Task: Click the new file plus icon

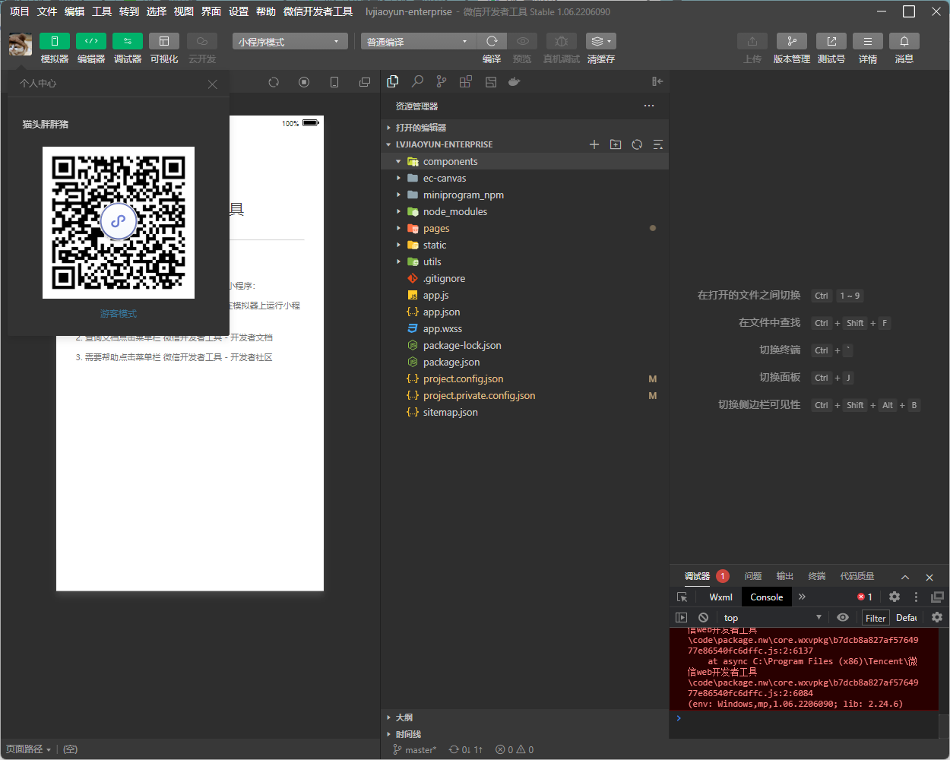Action: coord(594,144)
